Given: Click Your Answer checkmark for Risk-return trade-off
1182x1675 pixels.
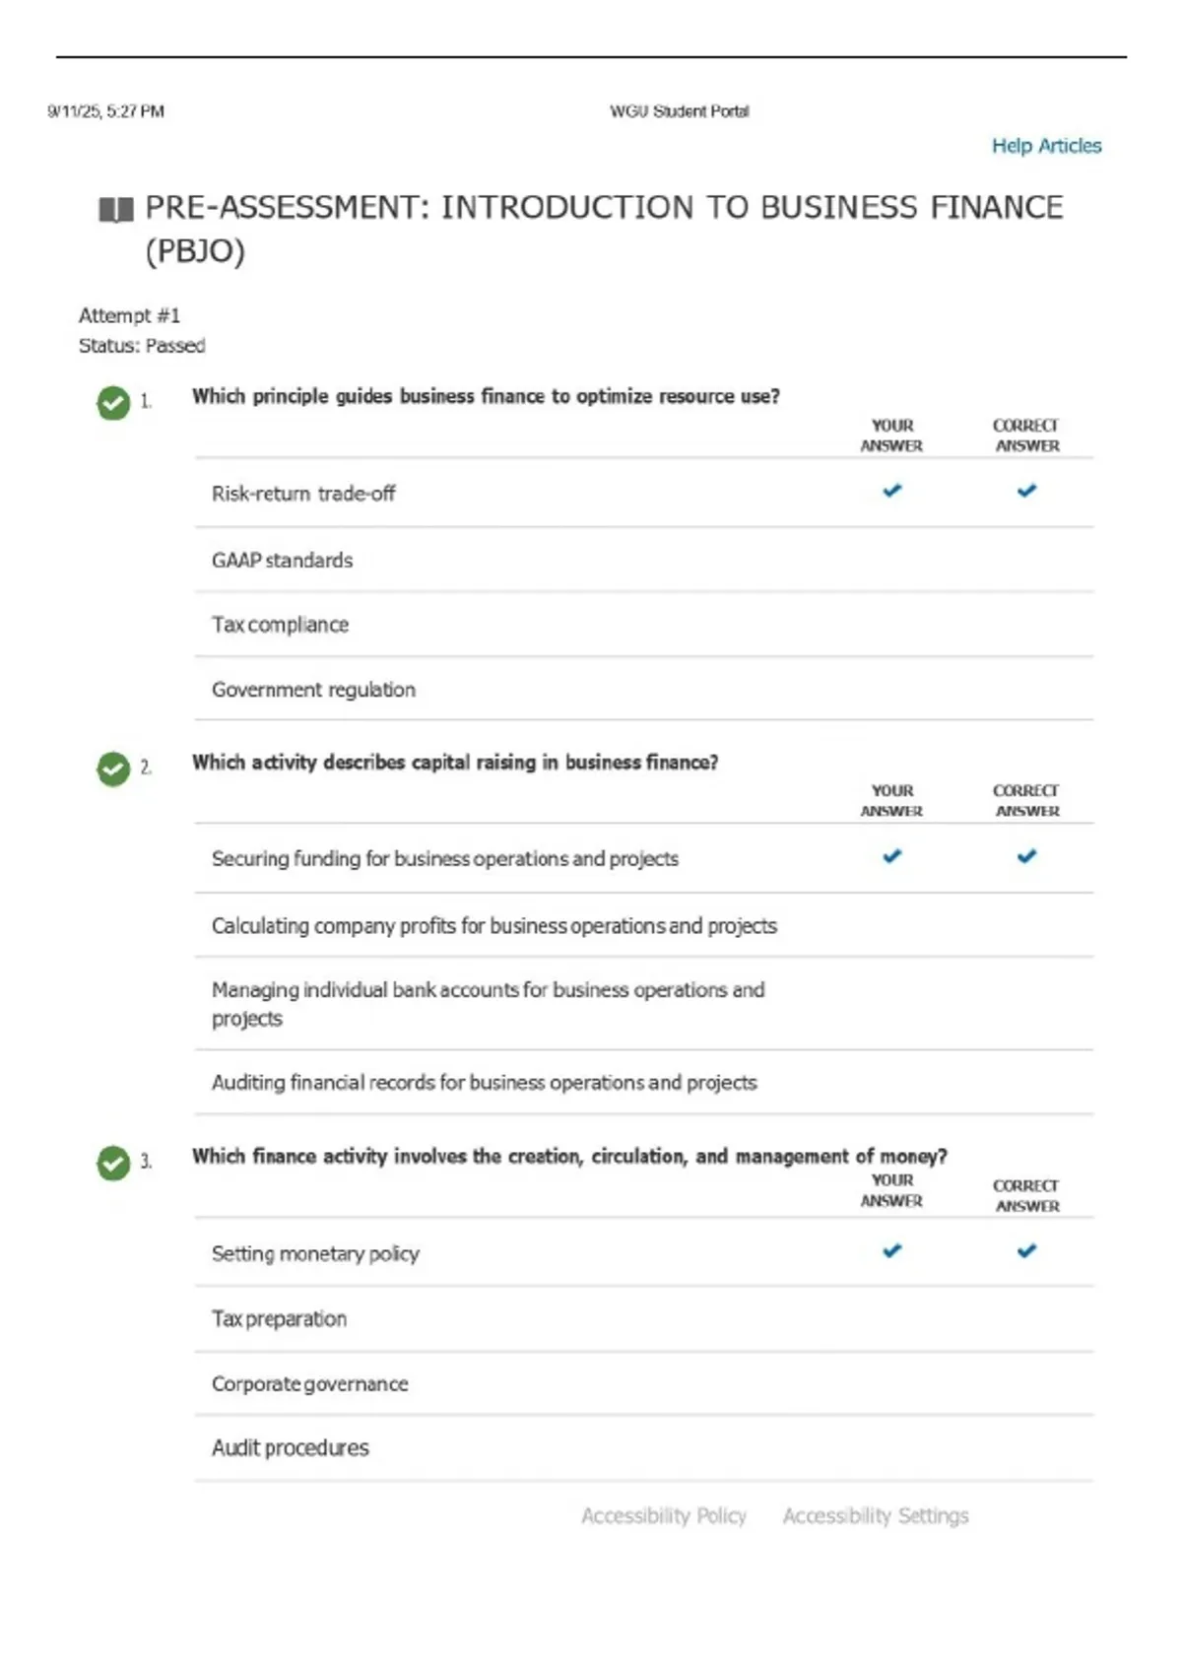Looking at the screenshot, I should [x=892, y=491].
